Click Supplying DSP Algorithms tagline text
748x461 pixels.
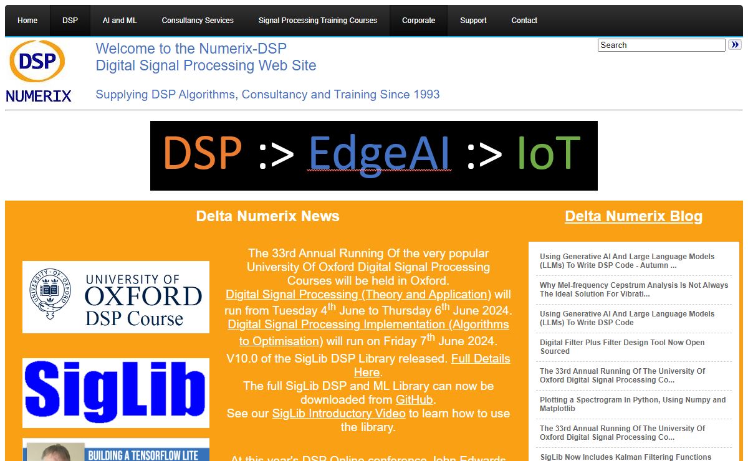[267, 95]
